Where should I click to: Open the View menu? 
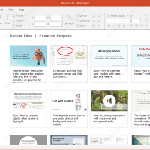tap(11, 10)
